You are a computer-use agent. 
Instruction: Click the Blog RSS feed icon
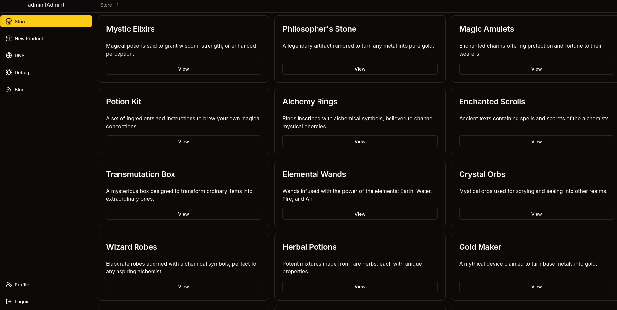9,89
